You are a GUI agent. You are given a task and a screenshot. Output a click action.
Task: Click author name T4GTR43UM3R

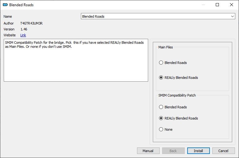(31, 23)
